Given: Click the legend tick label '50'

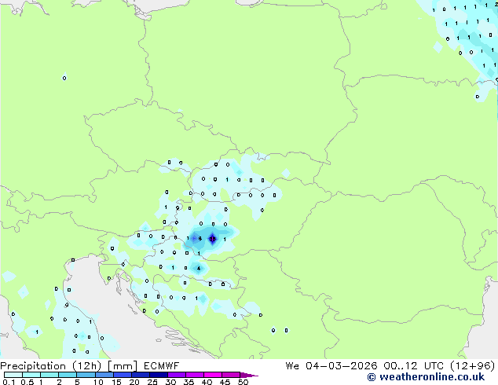Looking at the screenshot, I should pyautogui.click(x=243, y=382).
